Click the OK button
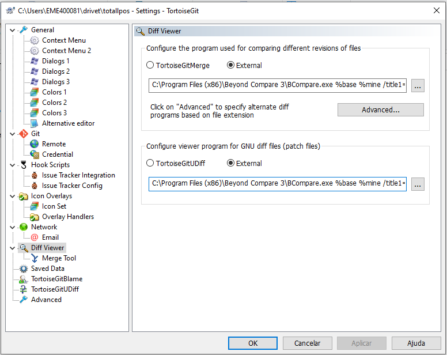This screenshot has width=447, height=355. 252,343
